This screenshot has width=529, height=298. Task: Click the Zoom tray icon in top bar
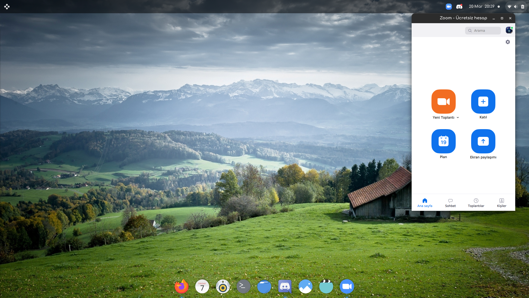[449, 7]
